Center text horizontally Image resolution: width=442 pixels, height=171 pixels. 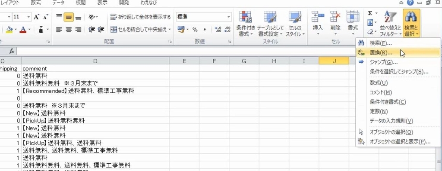pyautogui.click(x=69, y=29)
